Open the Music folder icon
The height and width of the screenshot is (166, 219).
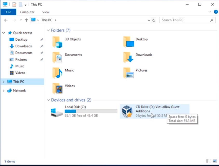click(x=57, y=73)
